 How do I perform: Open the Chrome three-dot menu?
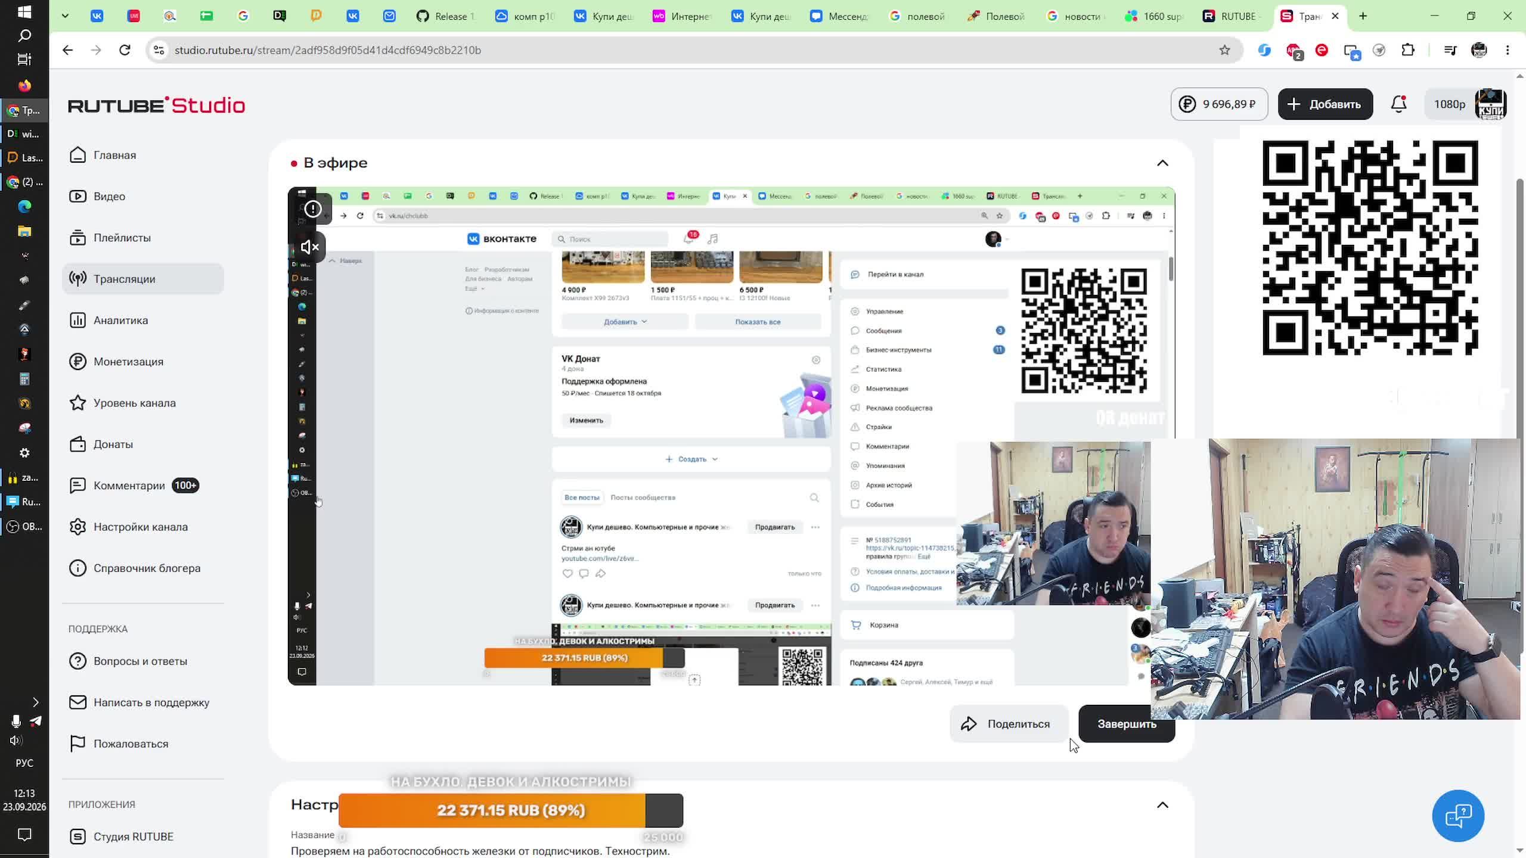point(1508,50)
